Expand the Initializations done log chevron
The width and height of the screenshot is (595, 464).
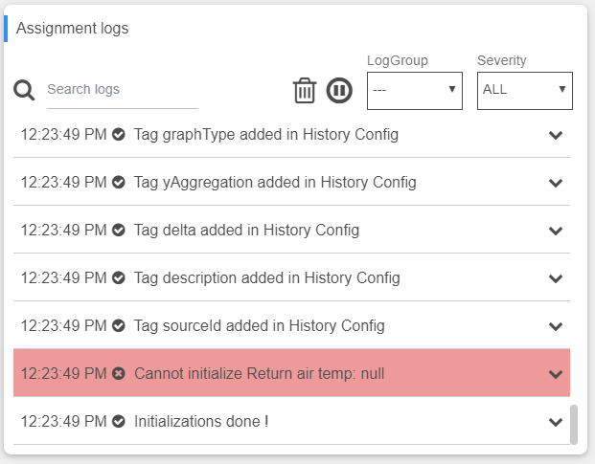pyautogui.click(x=555, y=422)
